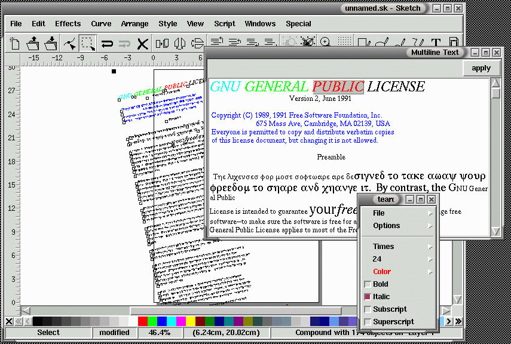
Task: Expand the 24 font size submenu
Action: [x=399, y=259]
